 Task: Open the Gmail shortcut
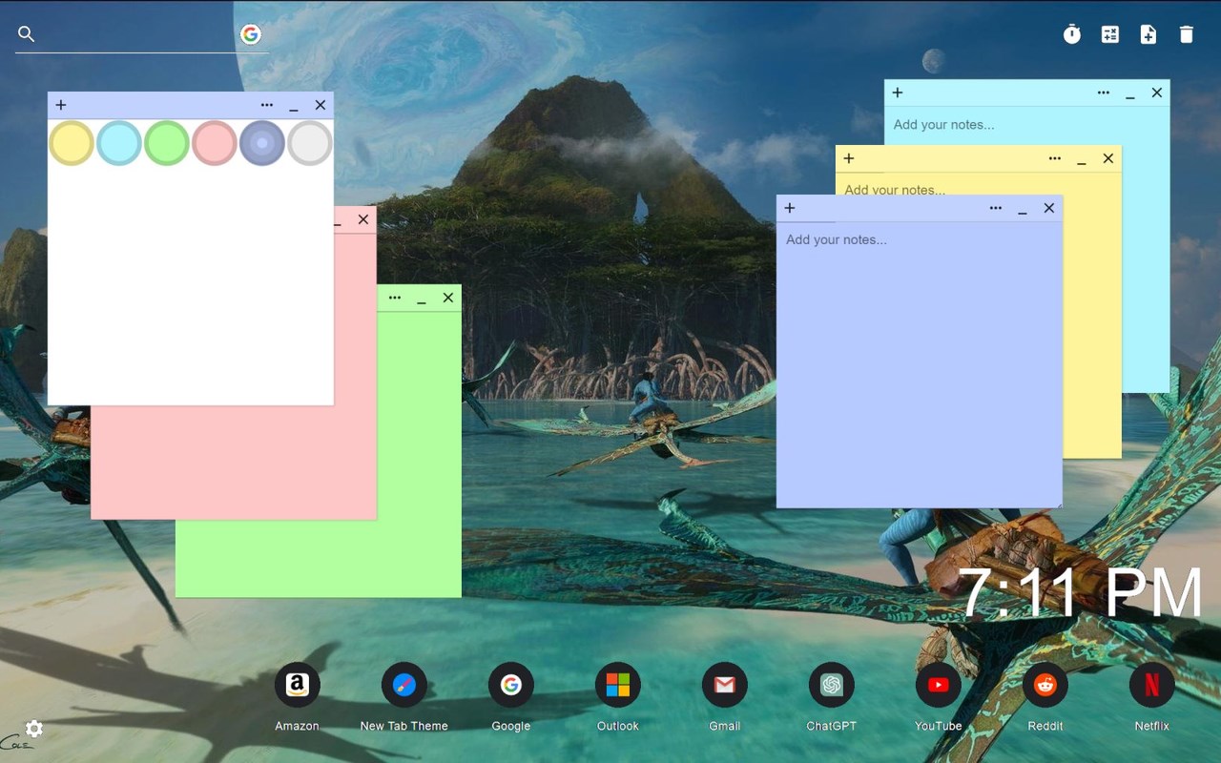coord(725,685)
